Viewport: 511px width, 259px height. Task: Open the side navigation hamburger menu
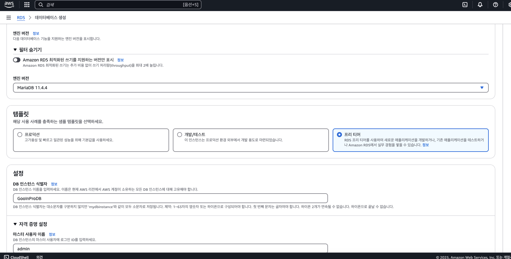coord(9,18)
